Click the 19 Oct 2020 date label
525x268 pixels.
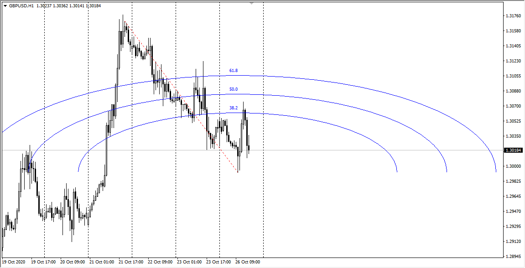pyautogui.click(x=14, y=263)
